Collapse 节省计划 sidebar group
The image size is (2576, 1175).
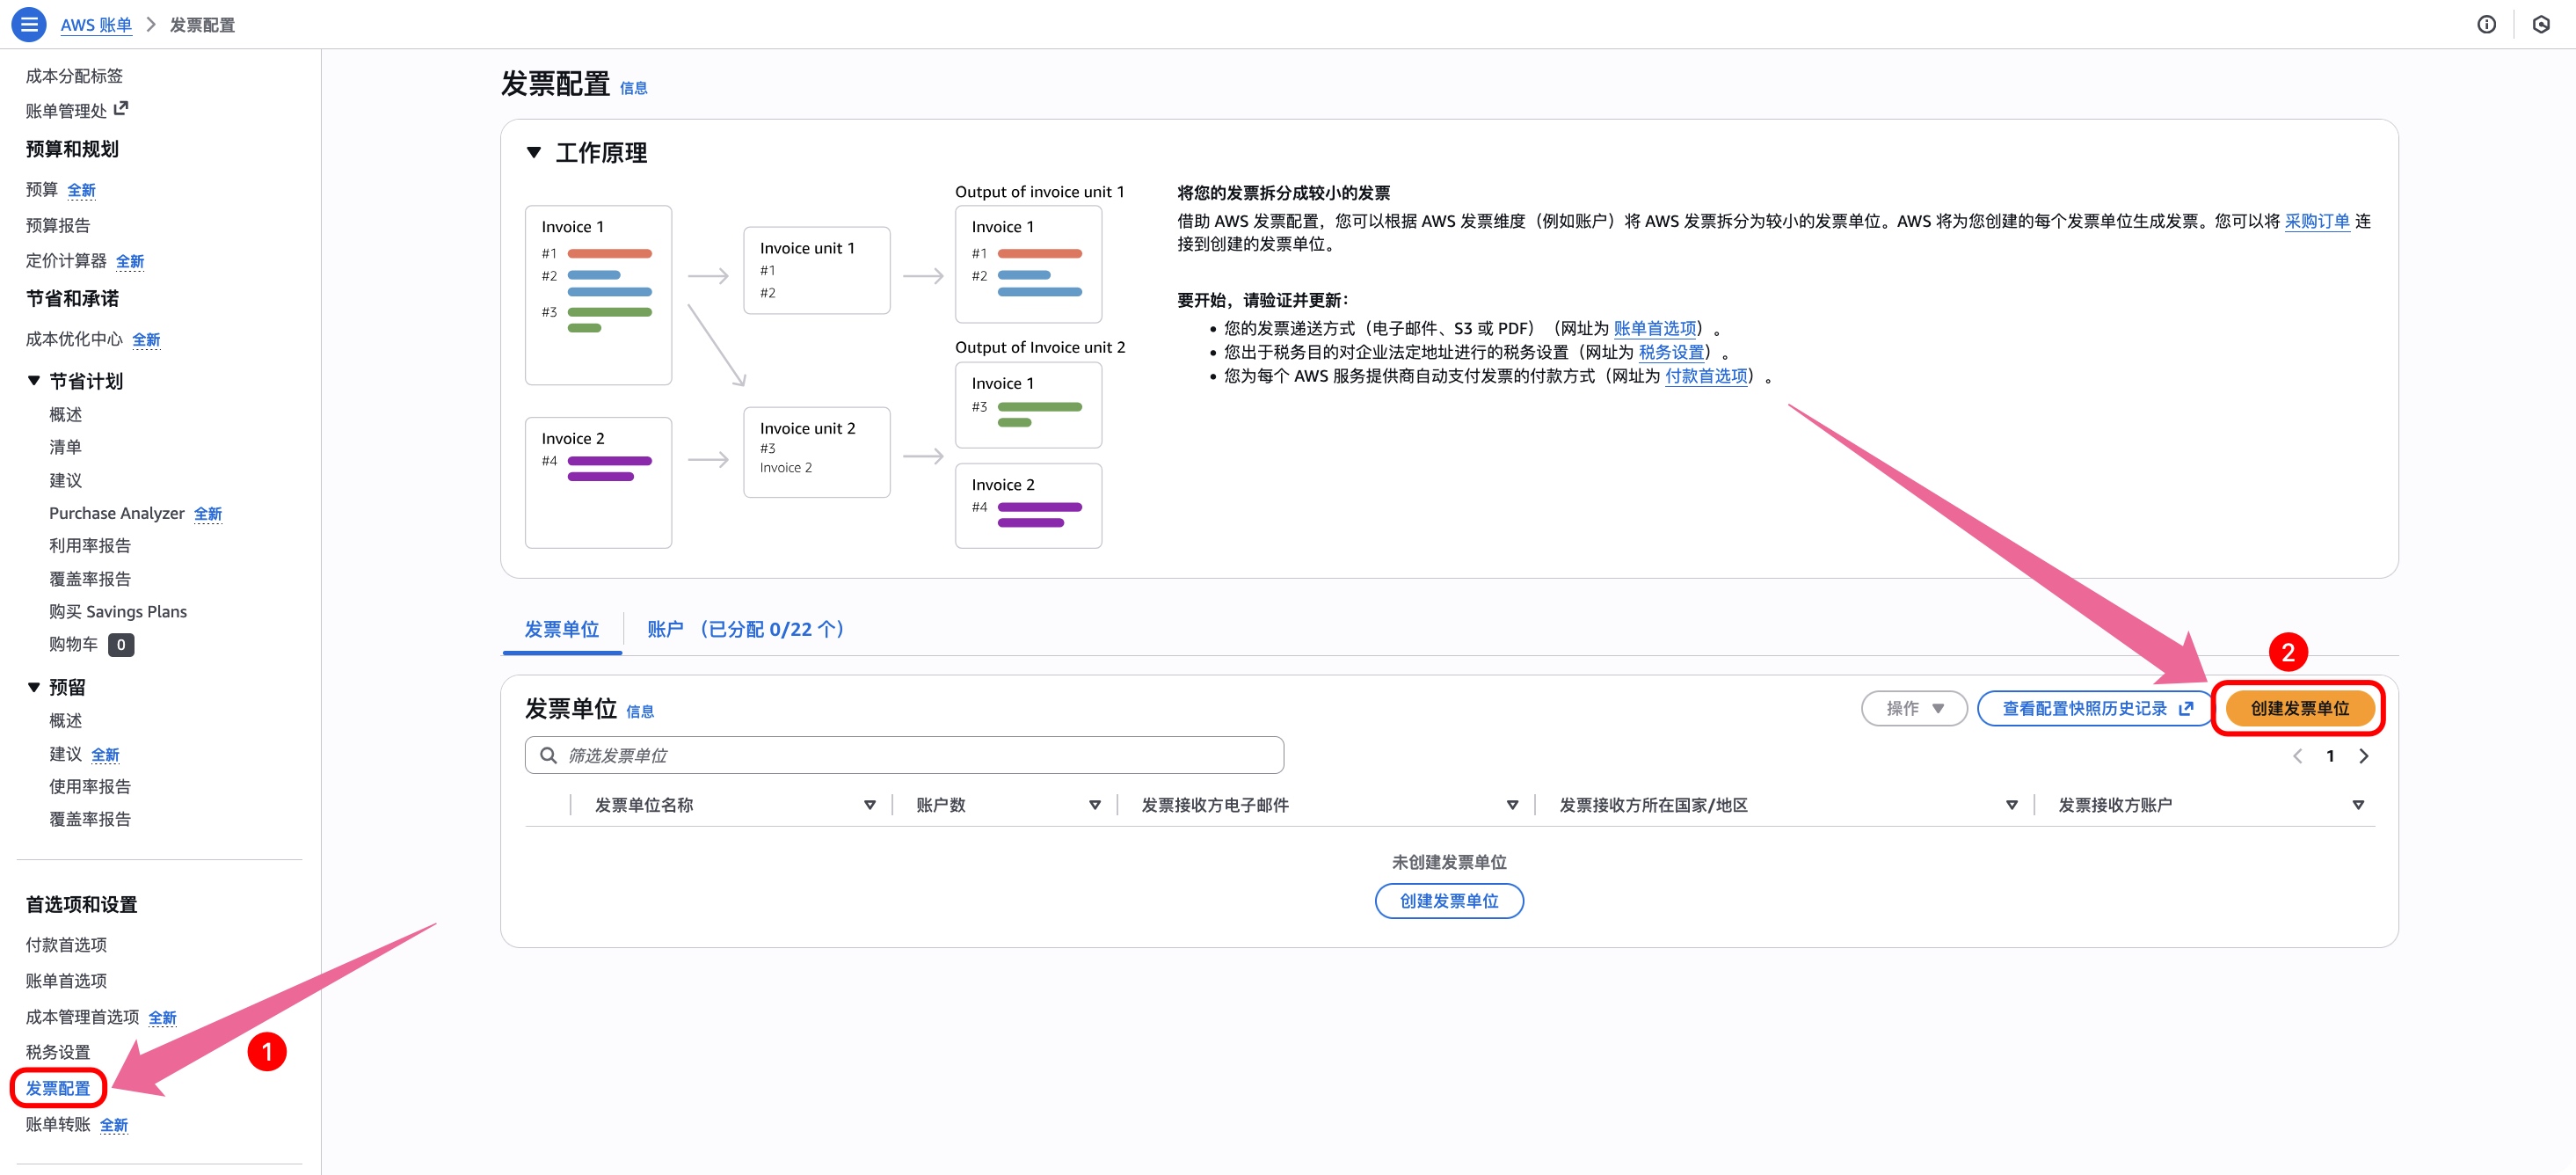tap(34, 381)
